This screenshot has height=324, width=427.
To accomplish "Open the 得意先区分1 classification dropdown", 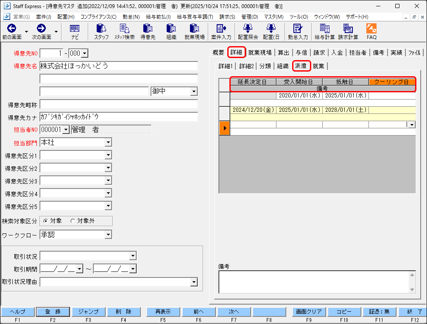I will coord(108,155).
